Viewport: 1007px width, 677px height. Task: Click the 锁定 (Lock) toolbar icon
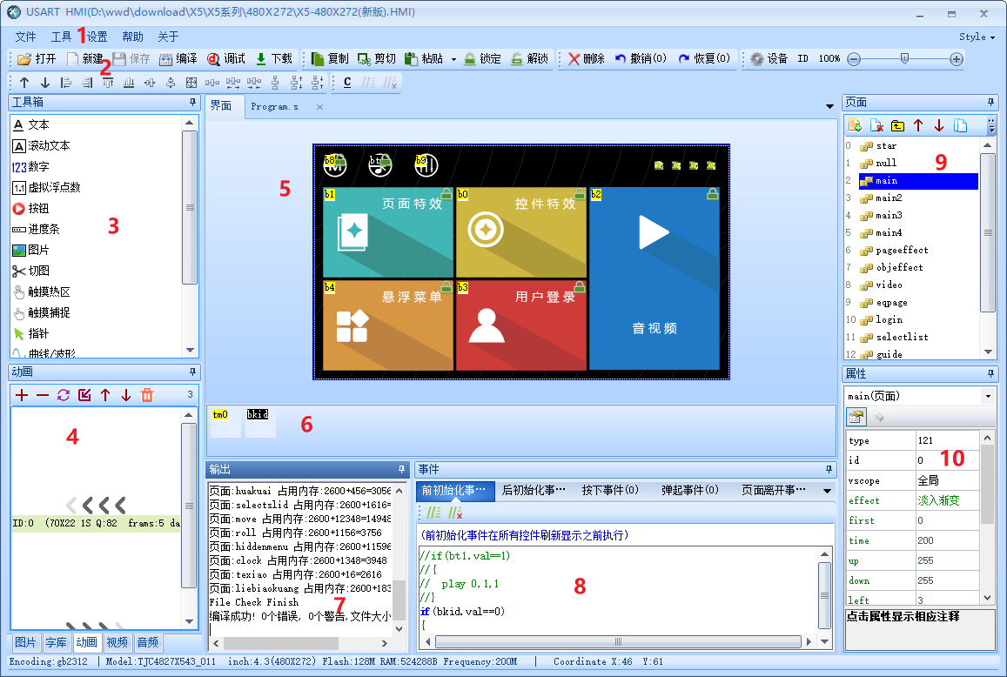(x=470, y=59)
